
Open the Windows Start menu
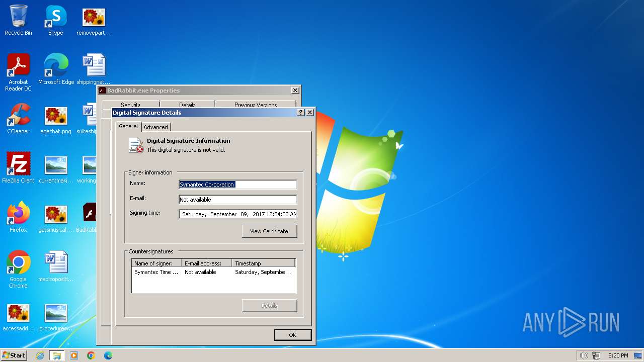click(x=14, y=355)
